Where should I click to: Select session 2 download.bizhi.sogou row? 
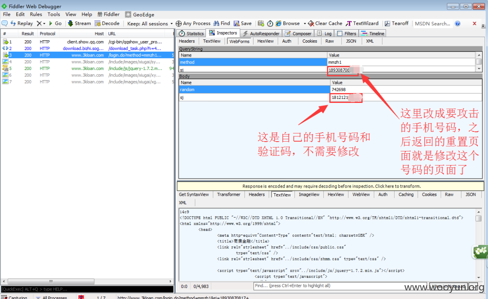click(87, 48)
